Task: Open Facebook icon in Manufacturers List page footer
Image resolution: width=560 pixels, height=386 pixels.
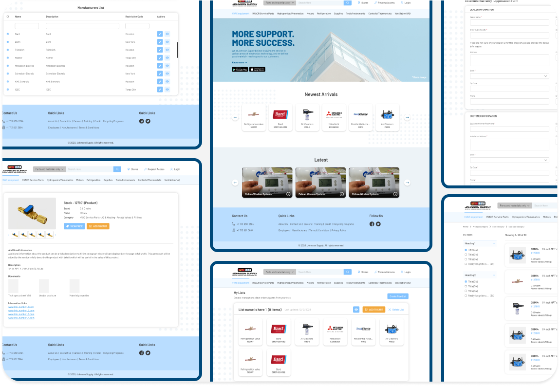Action: tap(141, 121)
